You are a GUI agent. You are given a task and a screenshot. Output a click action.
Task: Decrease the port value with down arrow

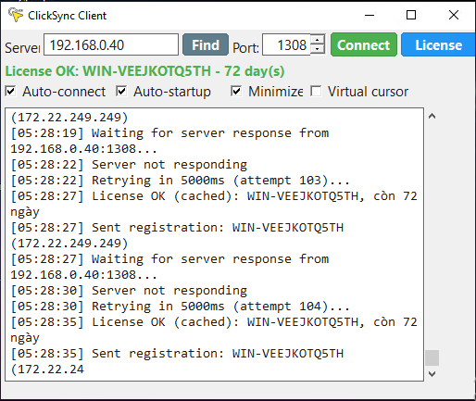pos(318,50)
